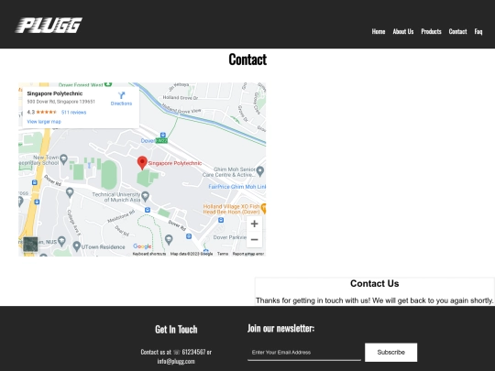Image resolution: width=495 pixels, height=371 pixels.
Task: Select Technical University of Munich Asia marker
Action: pos(145,196)
